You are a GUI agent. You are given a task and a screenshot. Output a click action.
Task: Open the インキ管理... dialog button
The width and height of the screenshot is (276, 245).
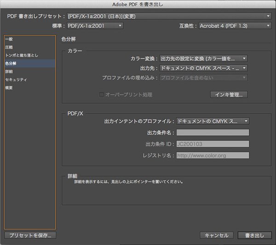click(x=229, y=95)
